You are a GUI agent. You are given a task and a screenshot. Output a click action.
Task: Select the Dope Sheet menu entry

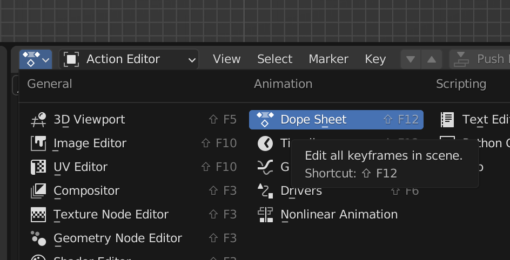click(x=313, y=120)
